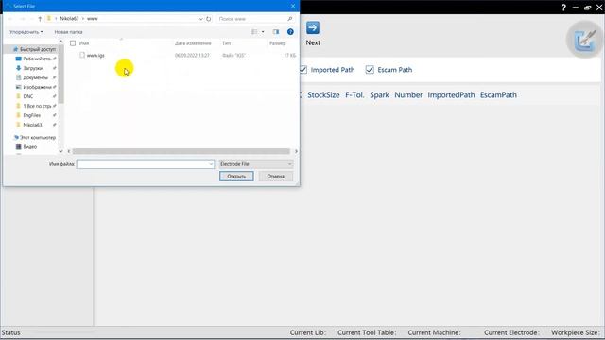605x340 pixels.
Task: Click the horizontal scrollbar in file list
Action: pyautogui.click(x=181, y=151)
